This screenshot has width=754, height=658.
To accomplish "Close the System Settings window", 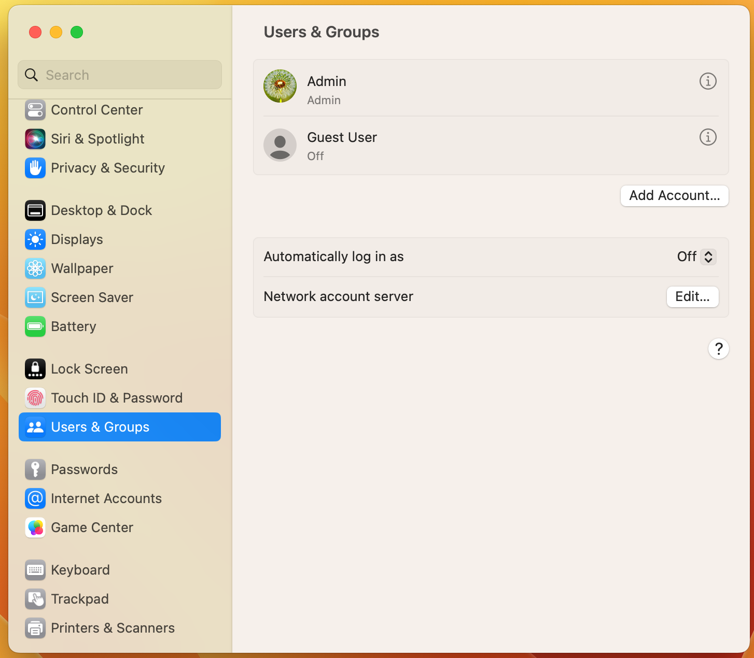I will tap(35, 32).
